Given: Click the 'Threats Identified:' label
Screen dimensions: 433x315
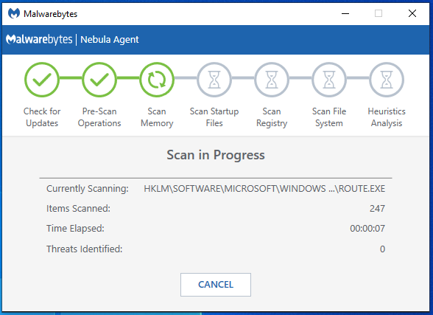Looking at the screenshot, I should pyautogui.click(x=84, y=249).
